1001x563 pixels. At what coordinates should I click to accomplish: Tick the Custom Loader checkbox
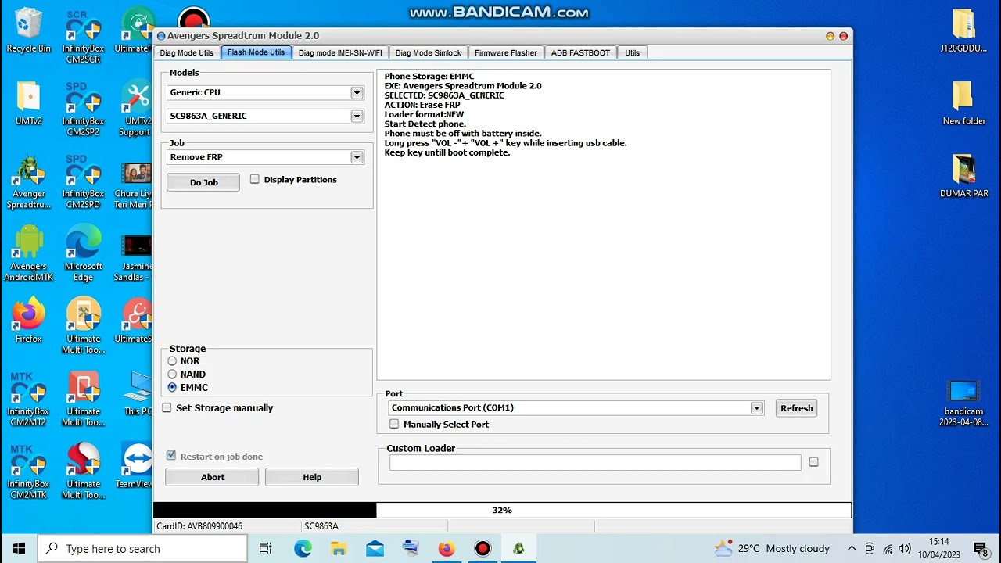click(x=813, y=462)
